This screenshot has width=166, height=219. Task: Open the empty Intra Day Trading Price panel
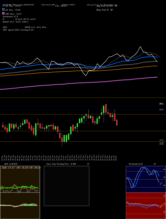point(66,186)
